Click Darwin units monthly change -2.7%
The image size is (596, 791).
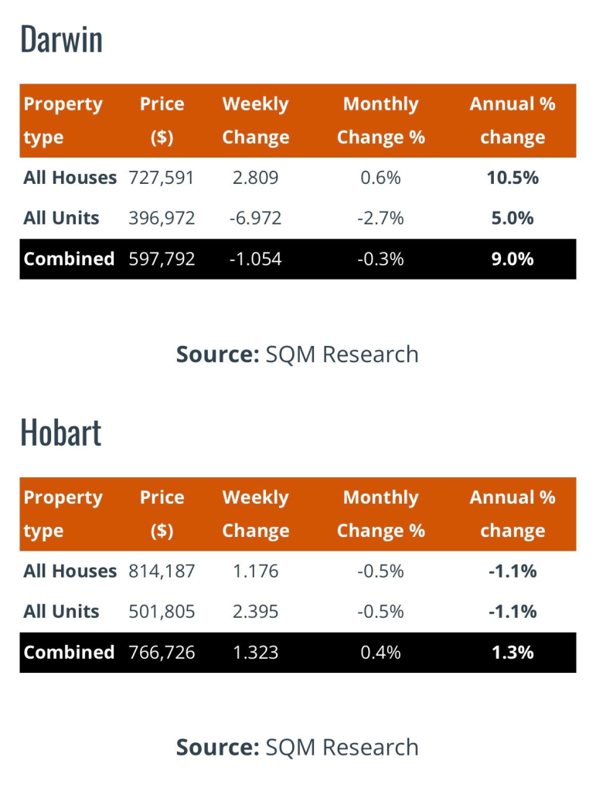380,218
